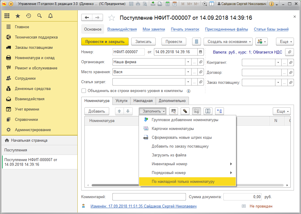Open notifications bell icon
The image size is (301, 214).
pyautogui.click(x=50, y=16)
